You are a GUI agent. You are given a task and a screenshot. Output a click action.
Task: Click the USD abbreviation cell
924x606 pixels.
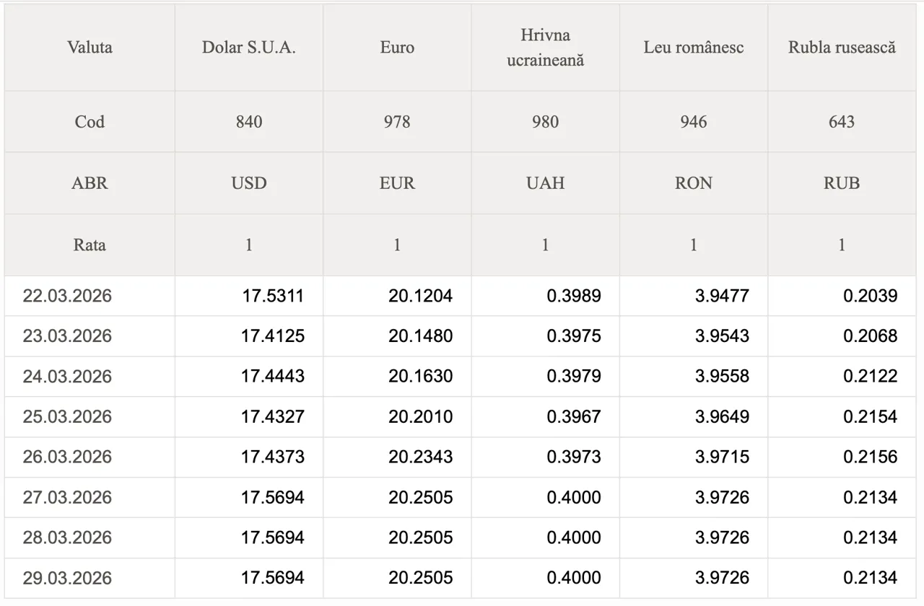[249, 183]
